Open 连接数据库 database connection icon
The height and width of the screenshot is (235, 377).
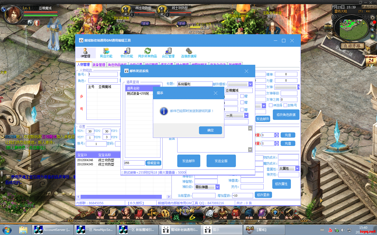tap(189, 52)
